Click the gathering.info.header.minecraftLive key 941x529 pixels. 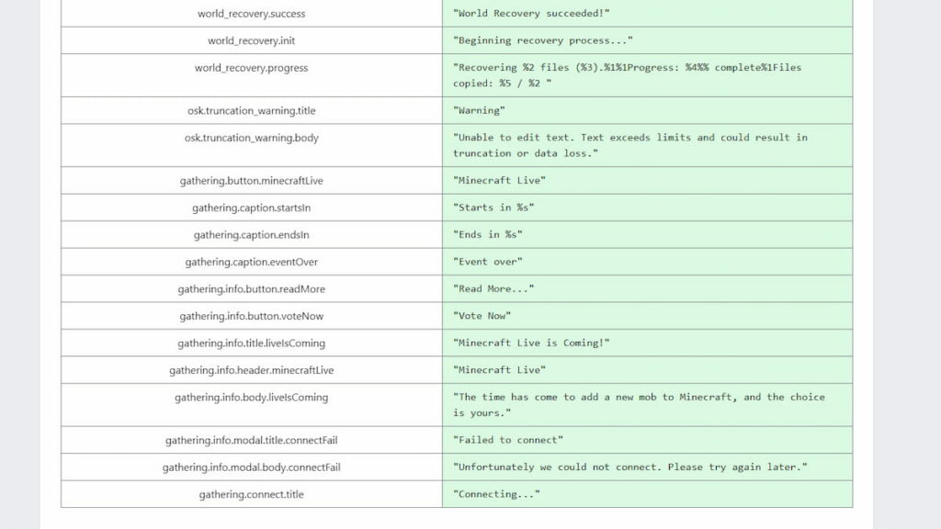point(252,370)
